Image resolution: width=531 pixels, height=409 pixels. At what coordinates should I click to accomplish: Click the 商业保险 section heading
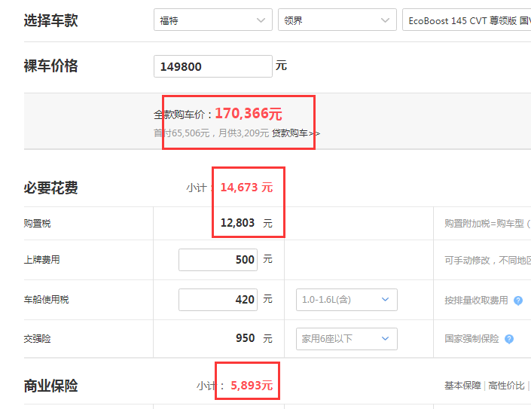(50, 386)
